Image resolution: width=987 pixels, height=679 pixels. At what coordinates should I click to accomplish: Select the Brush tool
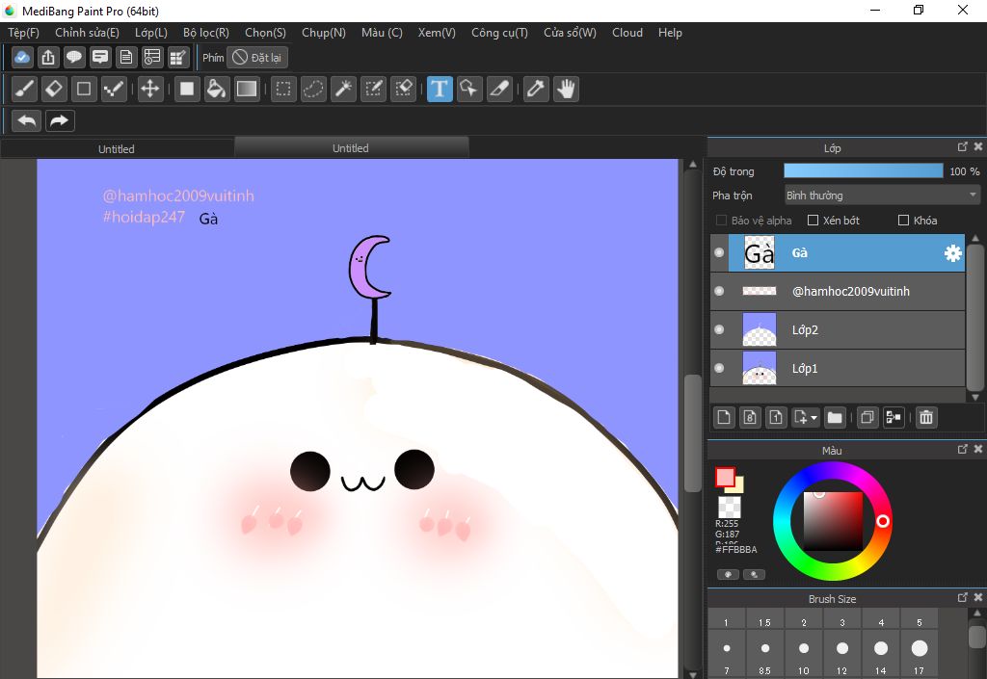click(24, 89)
